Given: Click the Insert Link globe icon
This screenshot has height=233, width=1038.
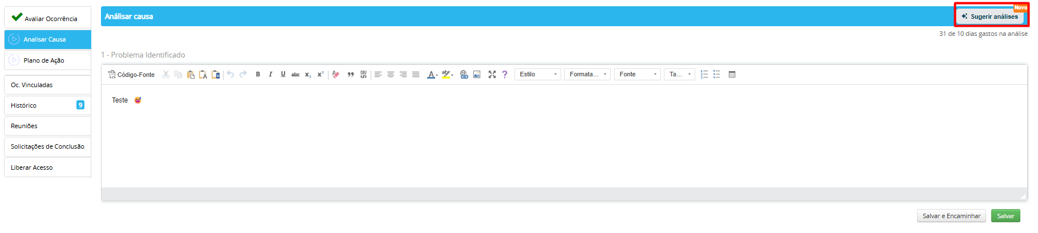Looking at the screenshot, I should pos(464,75).
